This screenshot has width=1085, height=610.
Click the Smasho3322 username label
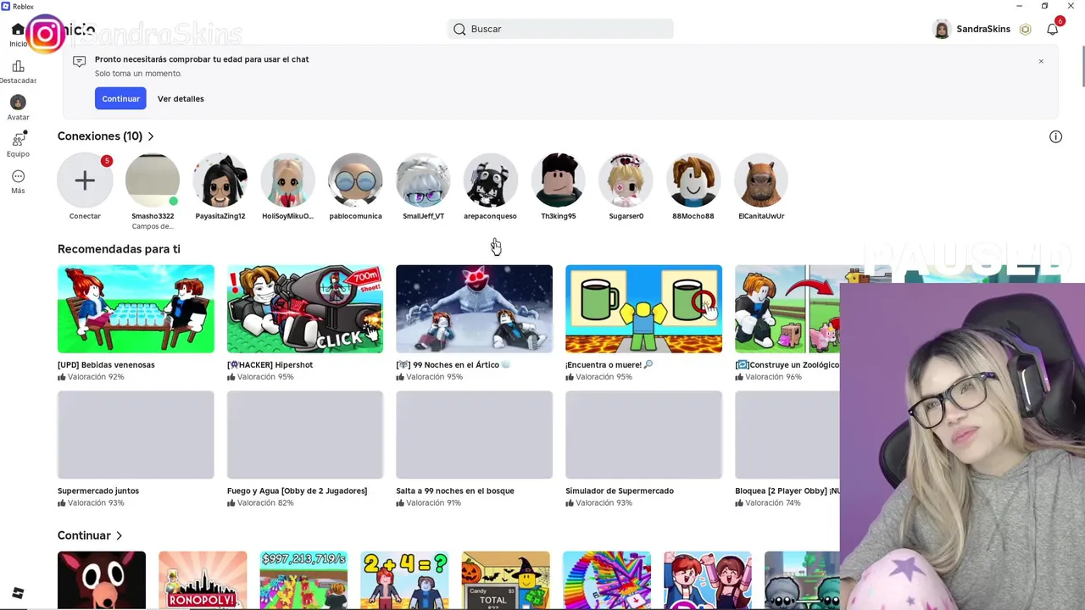click(x=153, y=216)
